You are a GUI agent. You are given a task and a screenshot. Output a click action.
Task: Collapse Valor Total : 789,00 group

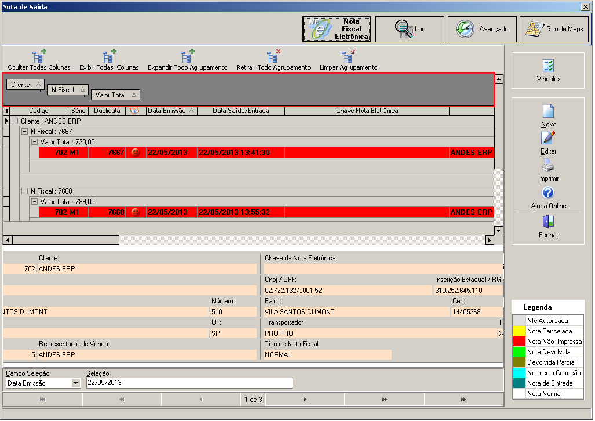35,201
